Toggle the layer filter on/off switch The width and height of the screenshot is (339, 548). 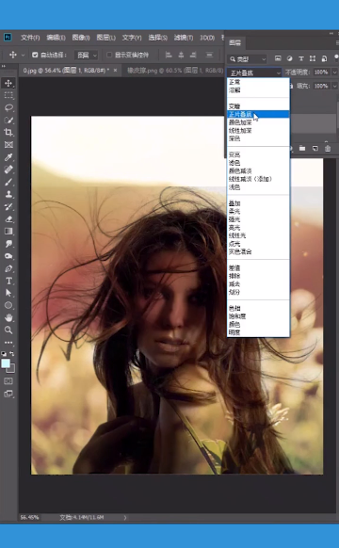pyautogui.click(x=336, y=57)
